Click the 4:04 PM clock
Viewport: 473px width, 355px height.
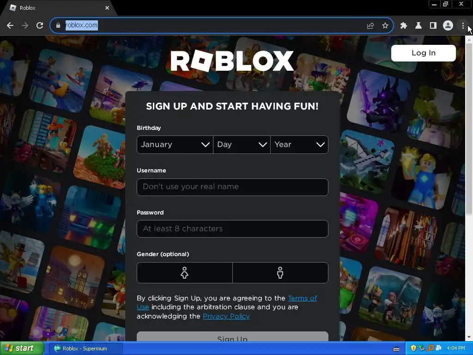point(456,349)
